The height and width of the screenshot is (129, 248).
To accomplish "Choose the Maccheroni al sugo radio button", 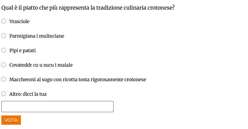I will tap(4, 79).
